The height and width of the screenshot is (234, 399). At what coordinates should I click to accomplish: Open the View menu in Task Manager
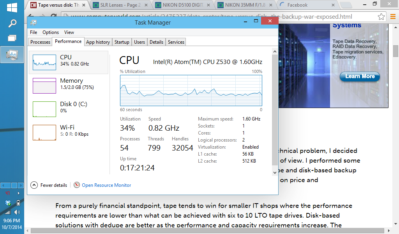coord(69,32)
